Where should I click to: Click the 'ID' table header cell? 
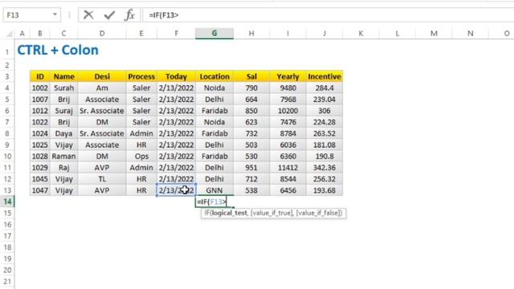coord(40,76)
